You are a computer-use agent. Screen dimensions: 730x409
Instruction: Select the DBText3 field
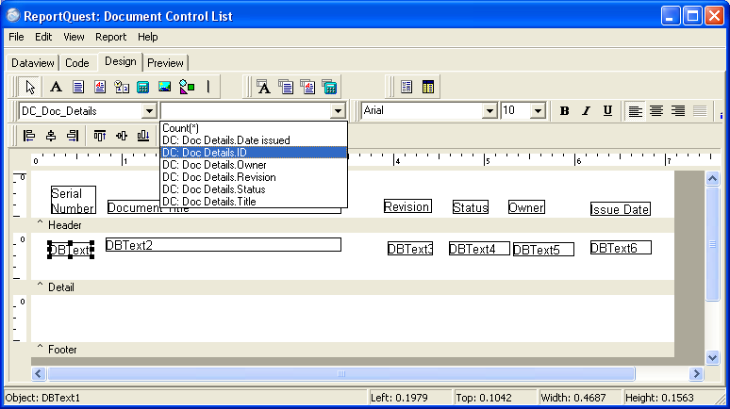tap(410, 249)
